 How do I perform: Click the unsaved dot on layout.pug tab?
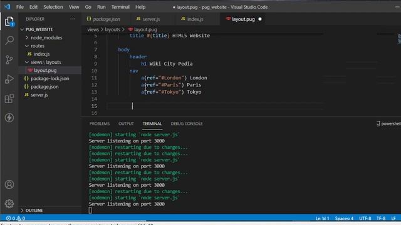pyautogui.click(x=260, y=19)
